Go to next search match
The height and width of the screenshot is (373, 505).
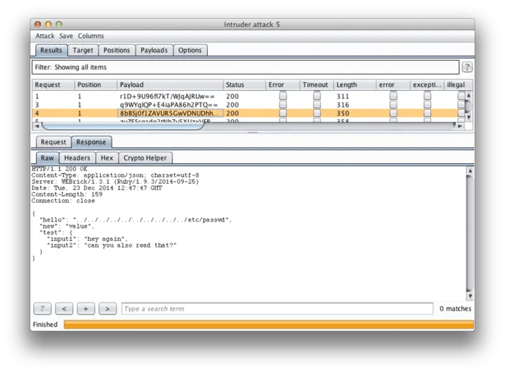[x=108, y=309]
